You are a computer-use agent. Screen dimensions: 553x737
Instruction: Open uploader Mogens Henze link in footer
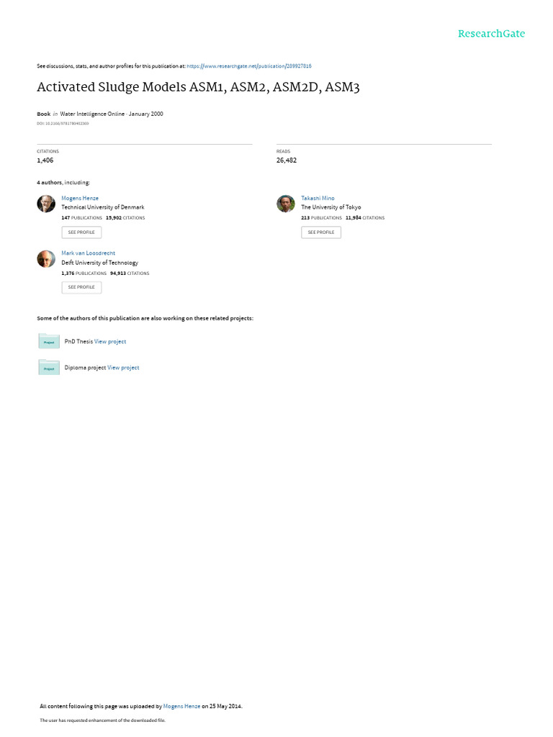point(181,707)
